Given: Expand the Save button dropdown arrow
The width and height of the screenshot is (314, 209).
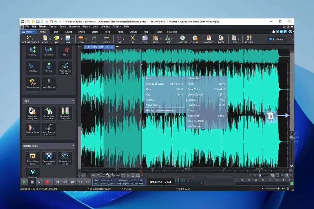Looking at the screenshot, I should pyautogui.click(x=73, y=39).
